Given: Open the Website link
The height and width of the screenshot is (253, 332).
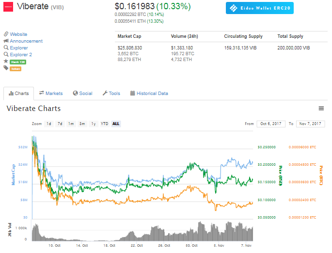Looking at the screenshot, I should [18, 34].
